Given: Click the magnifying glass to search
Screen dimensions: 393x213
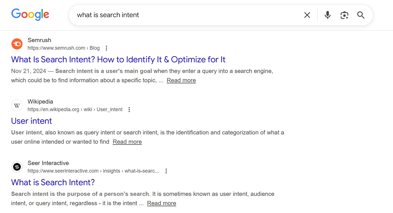Looking at the screenshot, I should (x=360, y=15).
